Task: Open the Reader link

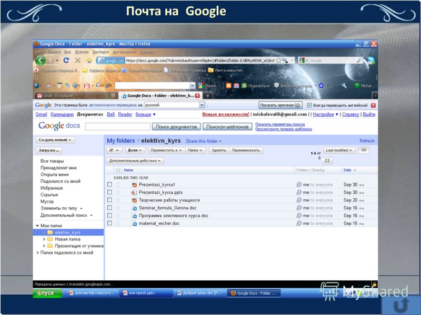Action: [x=125, y=114]
